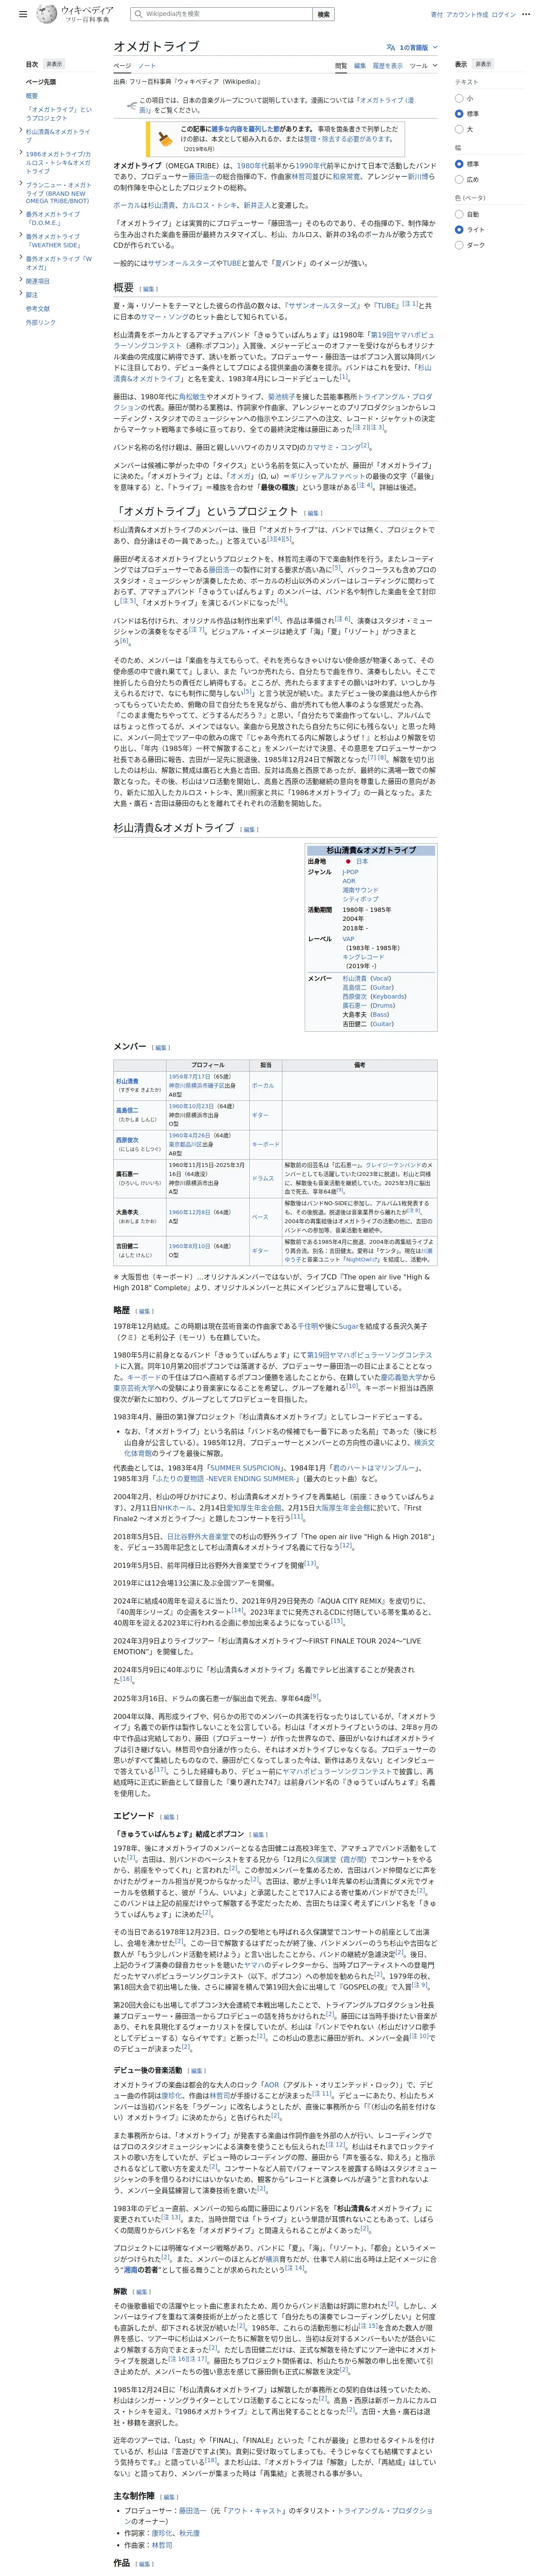Image resolution: width=551 pixels, height=2576 pixels.
Task: Click the アカウント作成 link
Action: click(466, 15)
